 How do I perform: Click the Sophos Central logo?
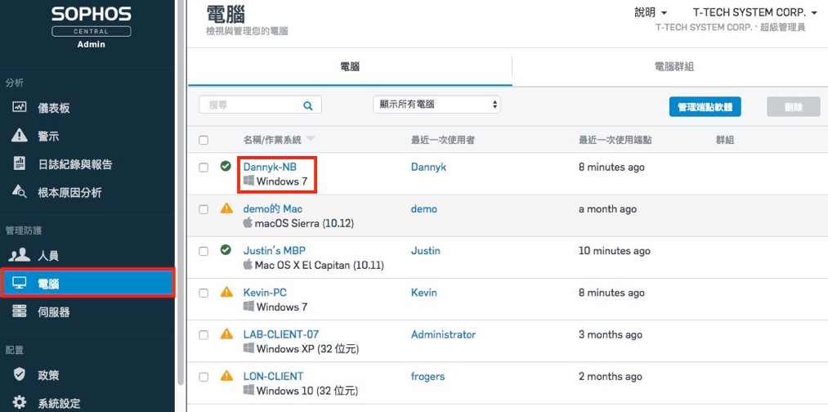pos(92,28)
